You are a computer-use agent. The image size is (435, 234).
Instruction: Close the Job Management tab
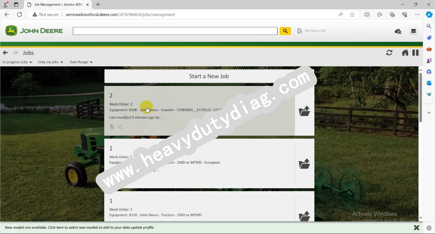point(87,5)
